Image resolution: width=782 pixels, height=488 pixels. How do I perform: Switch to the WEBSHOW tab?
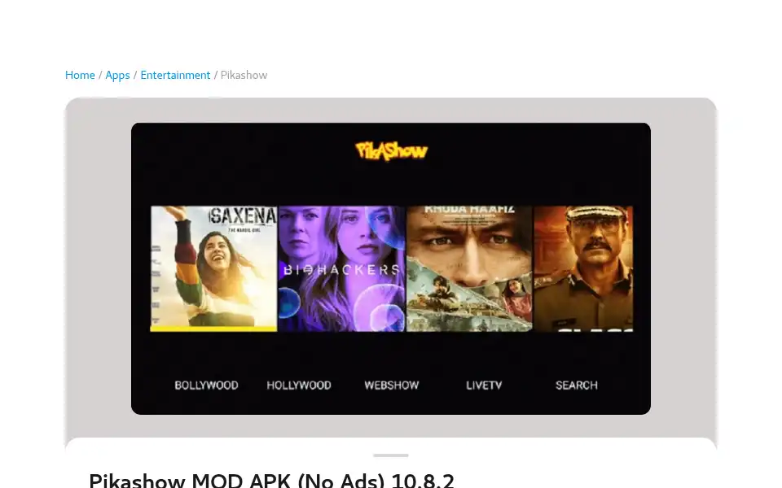[x=392, y=386]
